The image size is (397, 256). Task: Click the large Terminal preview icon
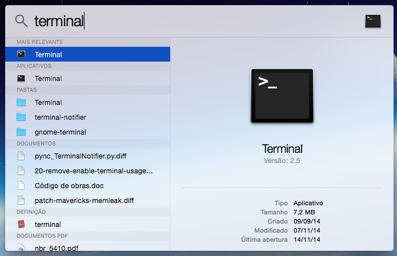coord(282,96)
